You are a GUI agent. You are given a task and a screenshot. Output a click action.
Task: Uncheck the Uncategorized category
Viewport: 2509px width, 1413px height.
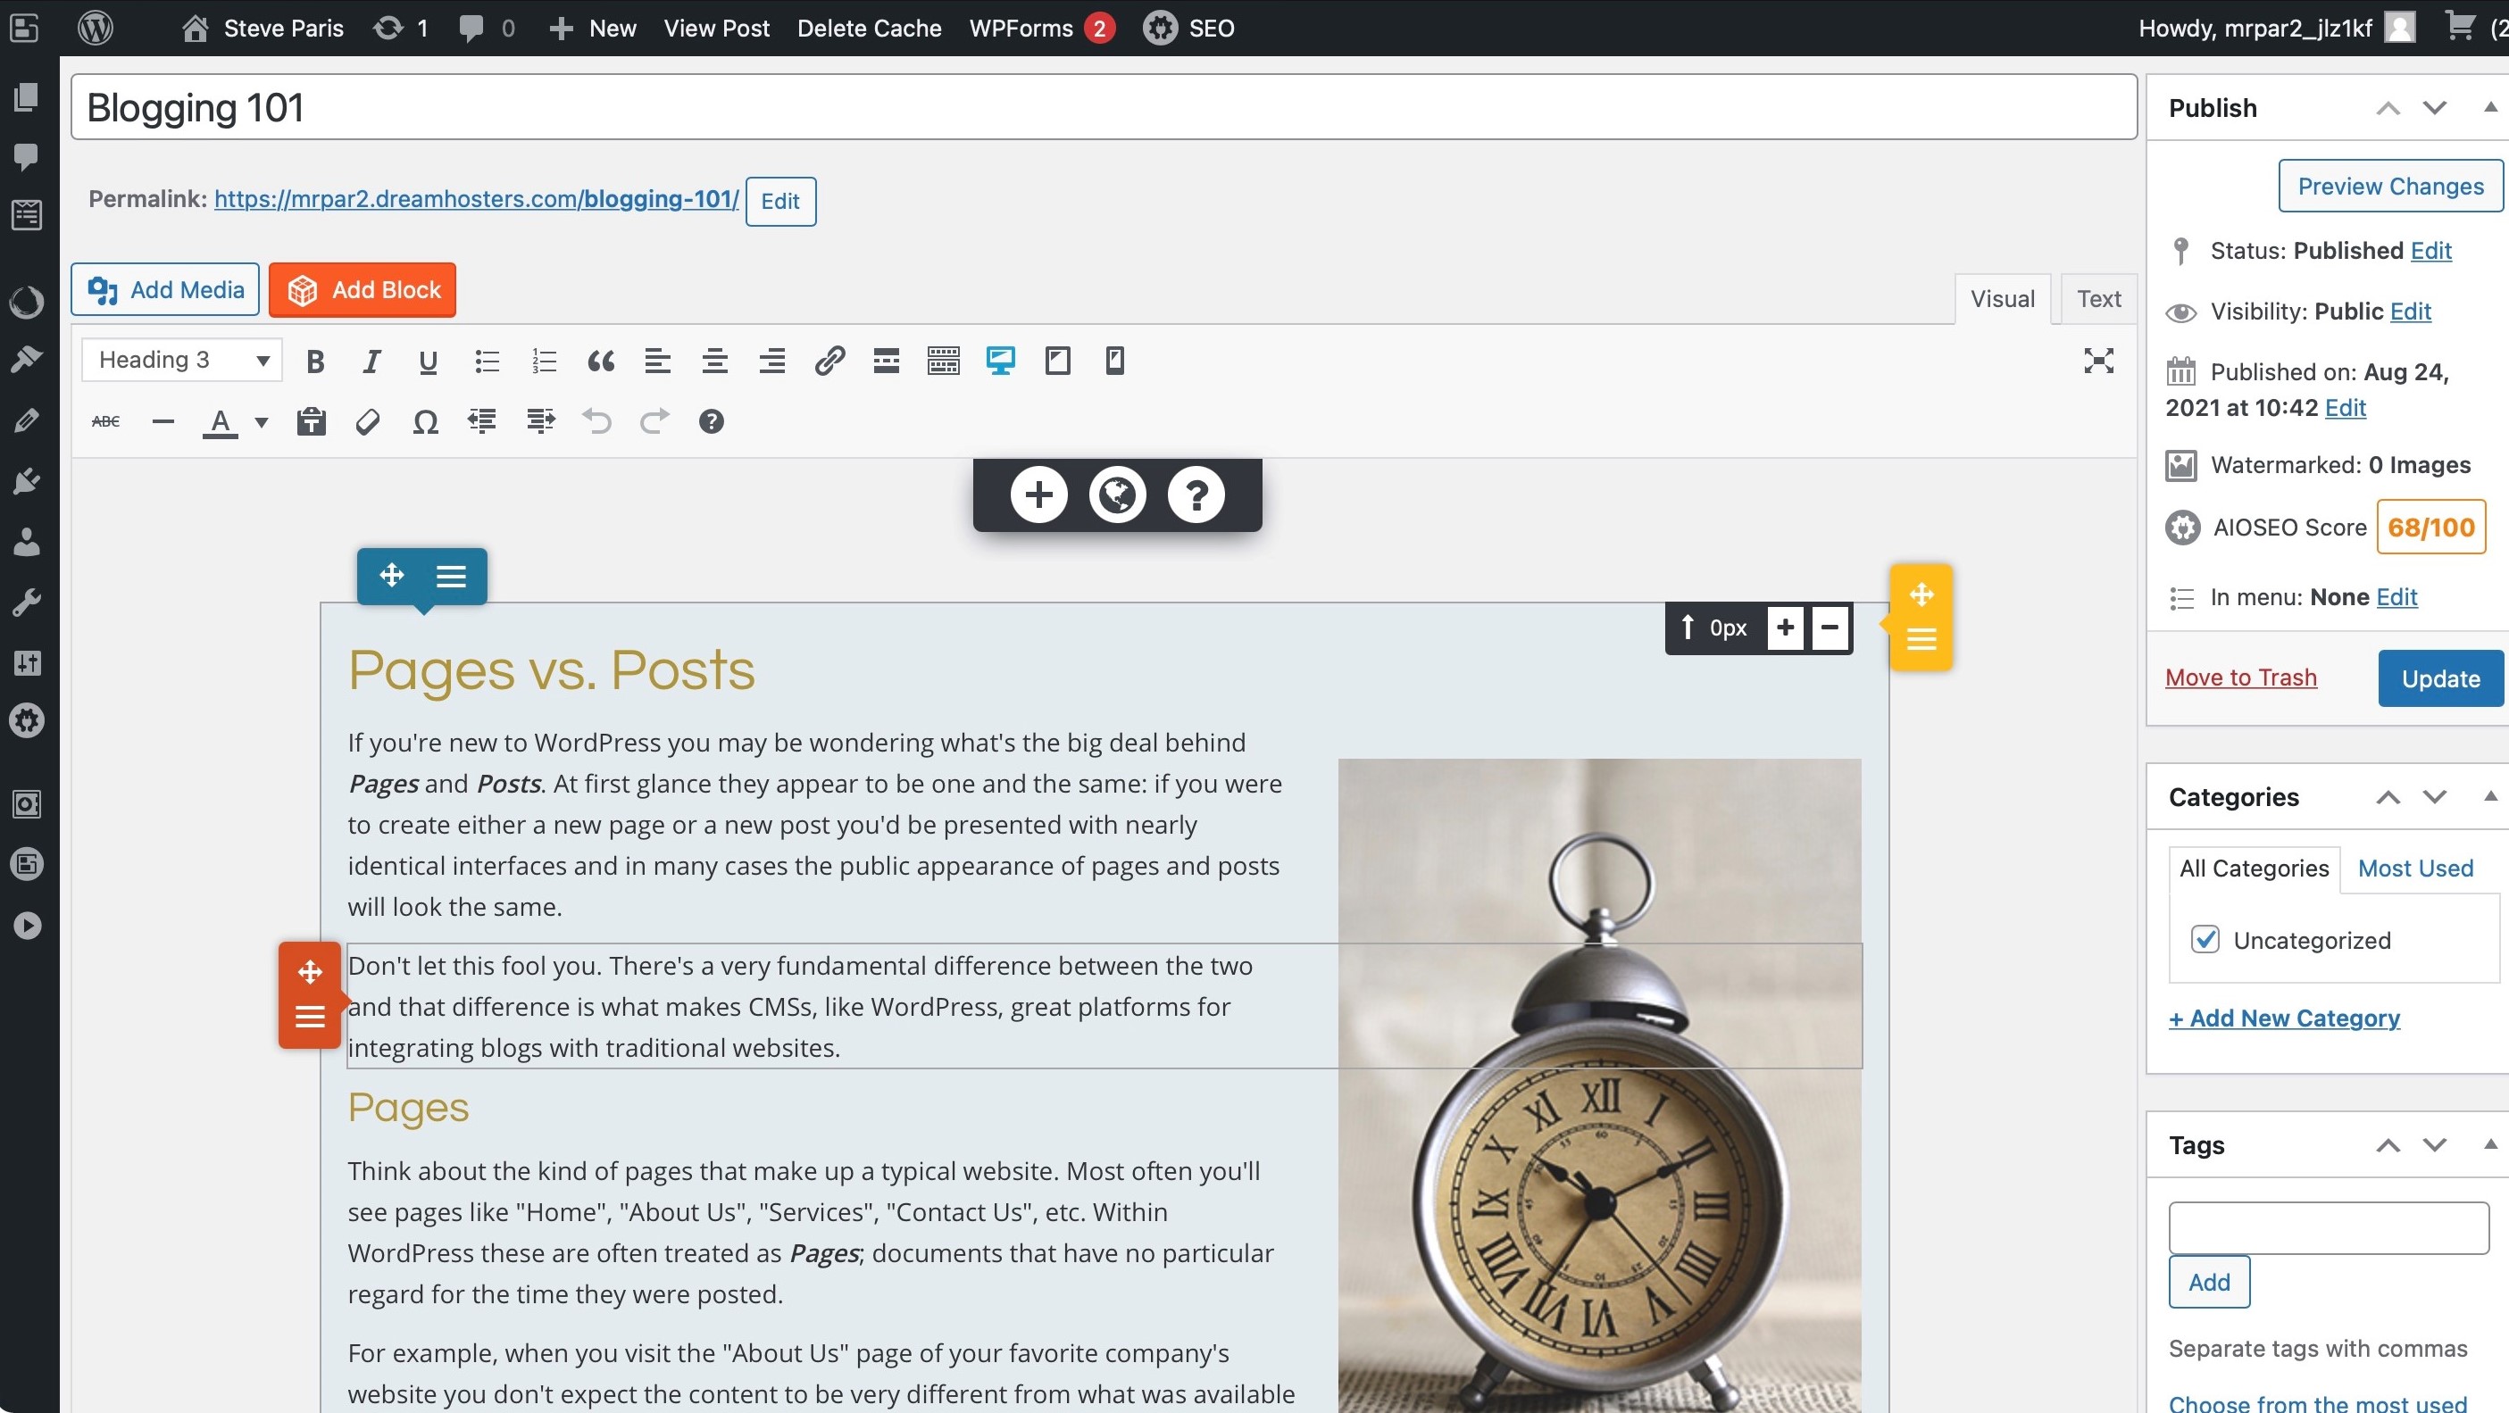2207,939
